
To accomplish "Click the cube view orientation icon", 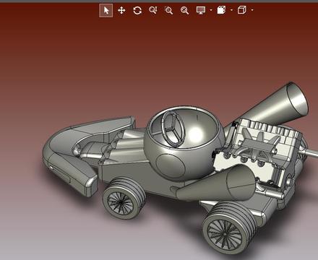I will tap(242, 10).
